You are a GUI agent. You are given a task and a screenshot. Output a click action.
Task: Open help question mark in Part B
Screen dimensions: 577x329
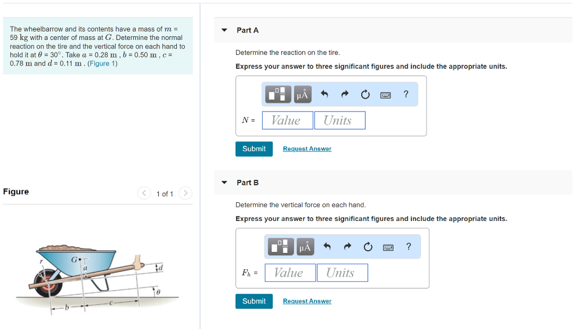click(x=409, y=246)
